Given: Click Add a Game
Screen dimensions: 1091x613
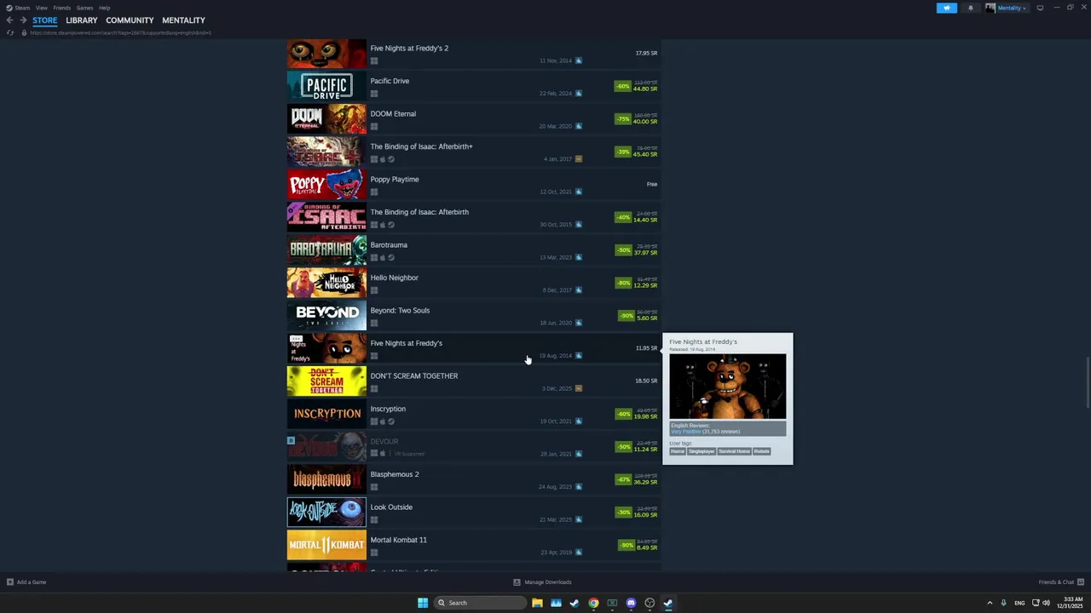Looking at the screenshot, I should (x=26, y=582).
